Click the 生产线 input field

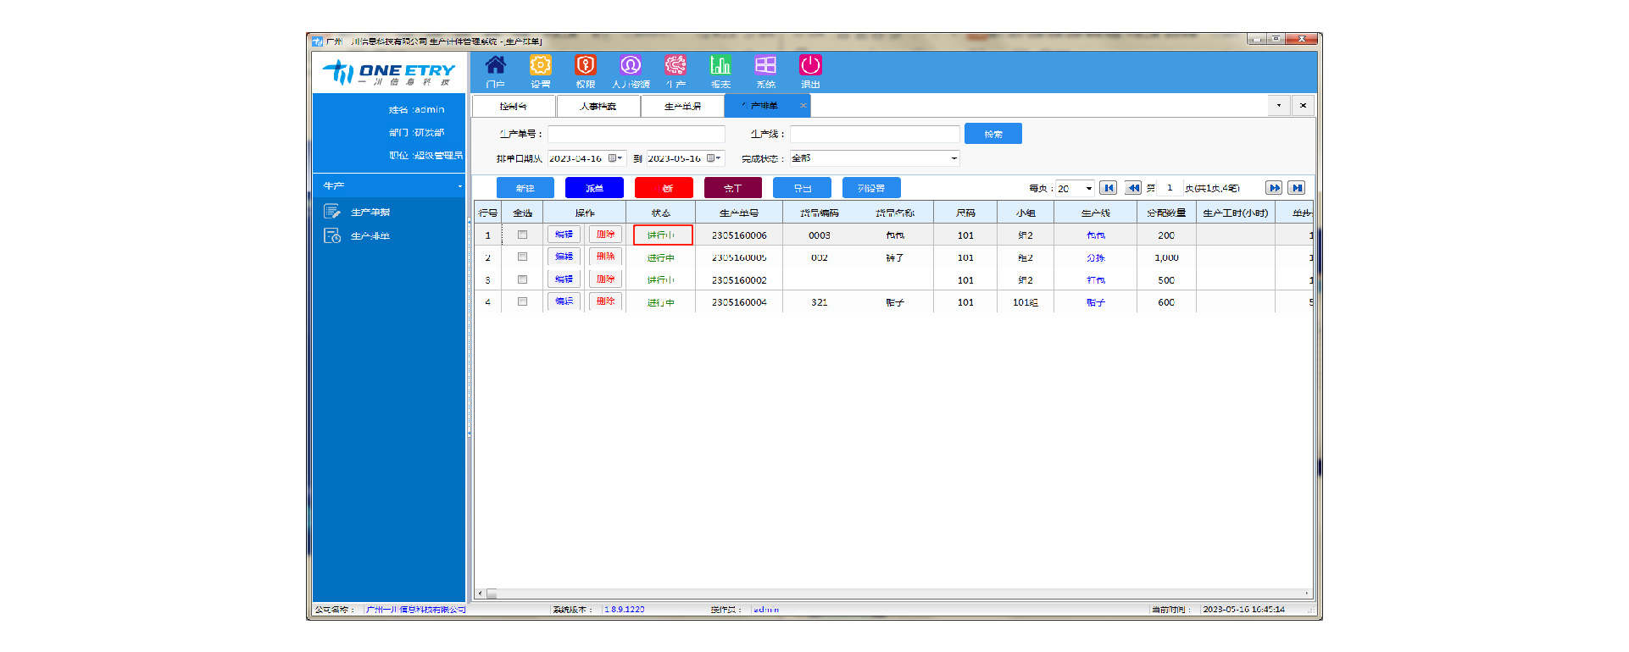click(875, 134)
